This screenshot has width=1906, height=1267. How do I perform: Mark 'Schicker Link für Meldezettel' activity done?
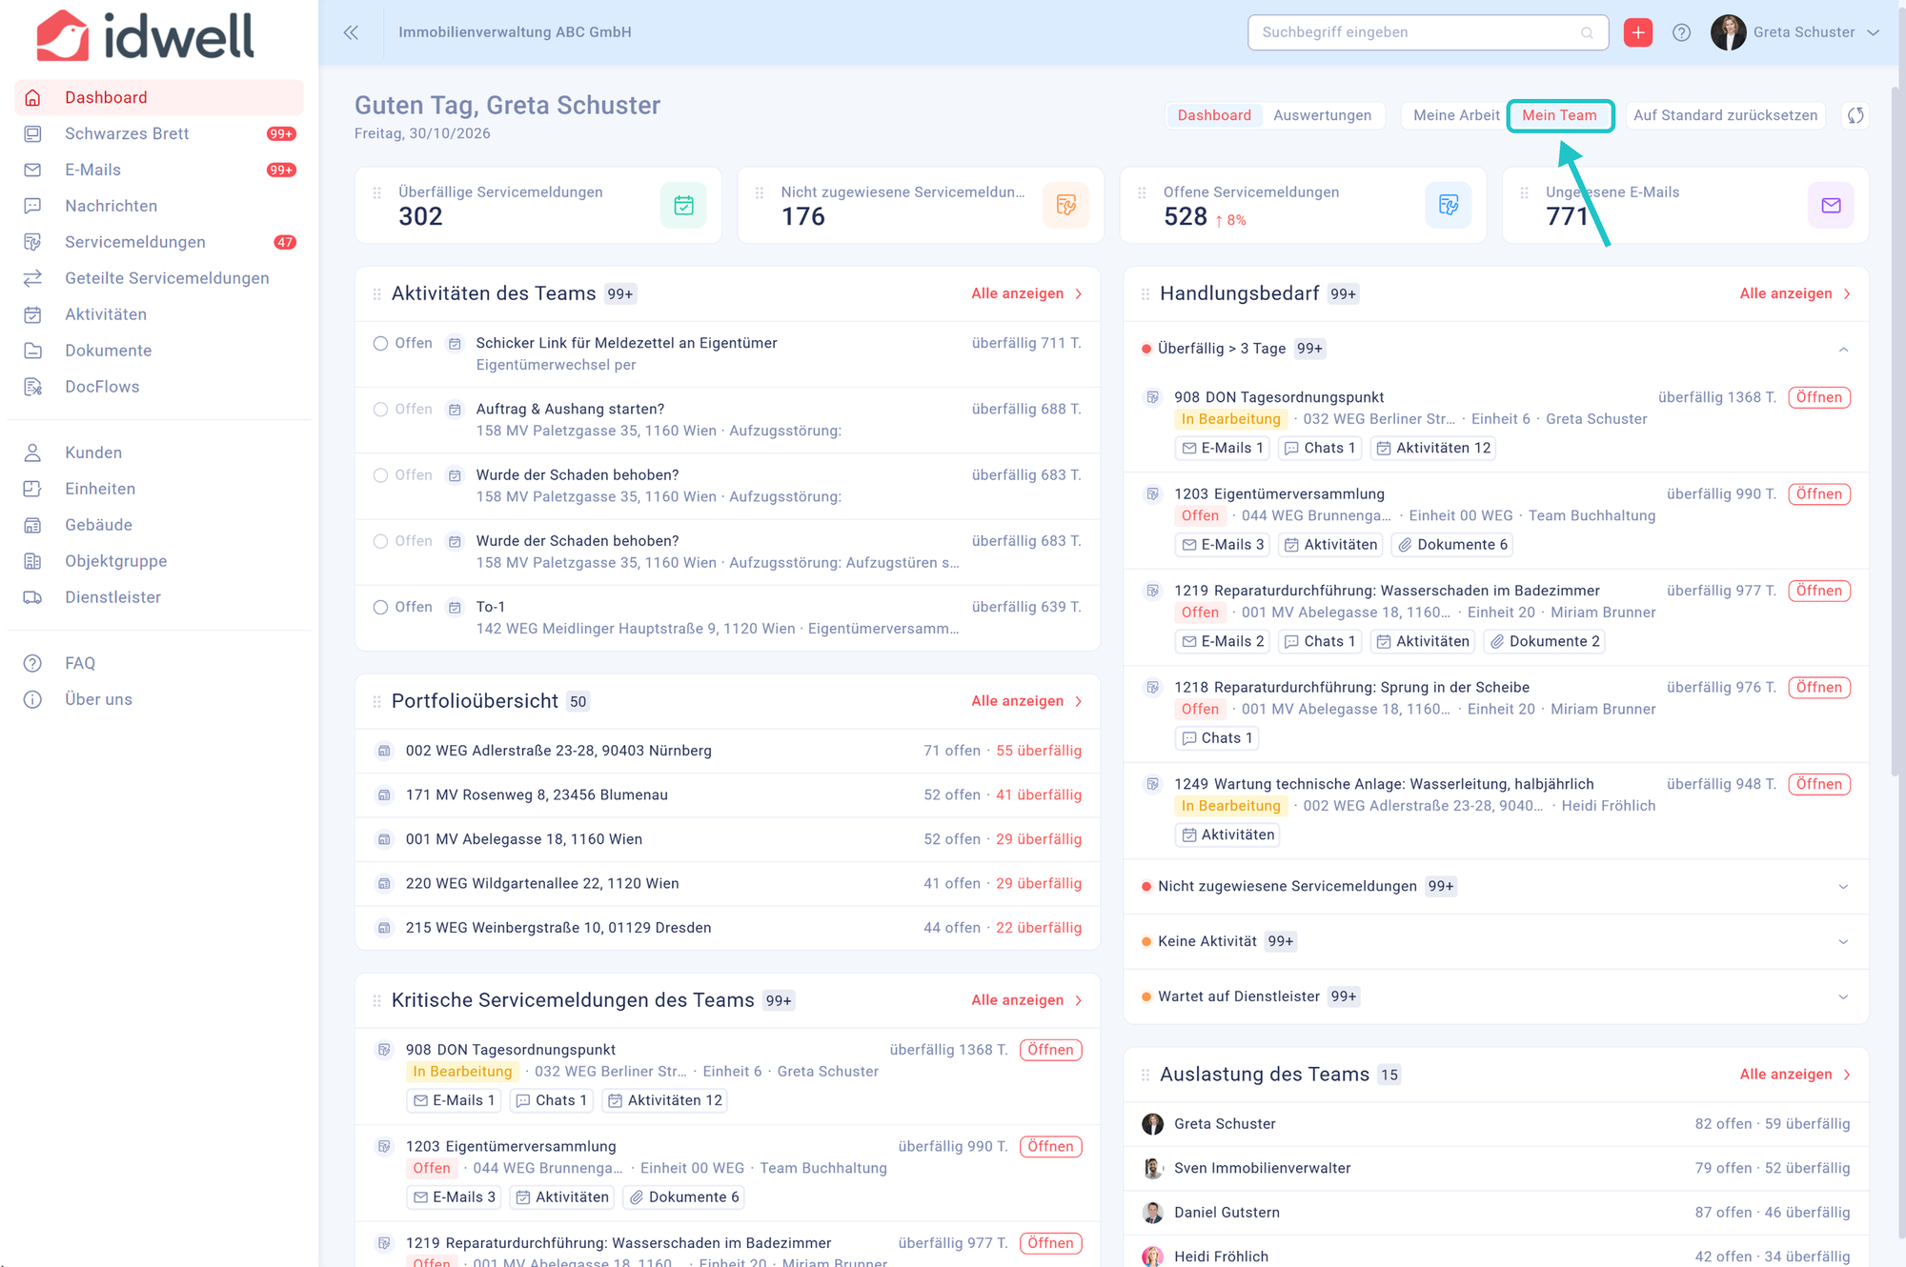[x=380, y=343]
